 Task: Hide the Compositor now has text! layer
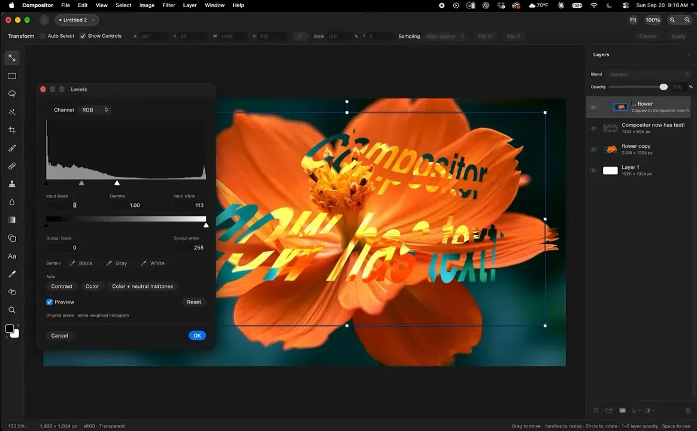tap(593, 129)
